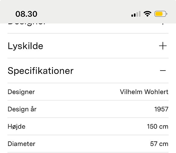The width and height of the screenshot is (176, 153).
Task: Select the Designer row label
Action: 21,92
